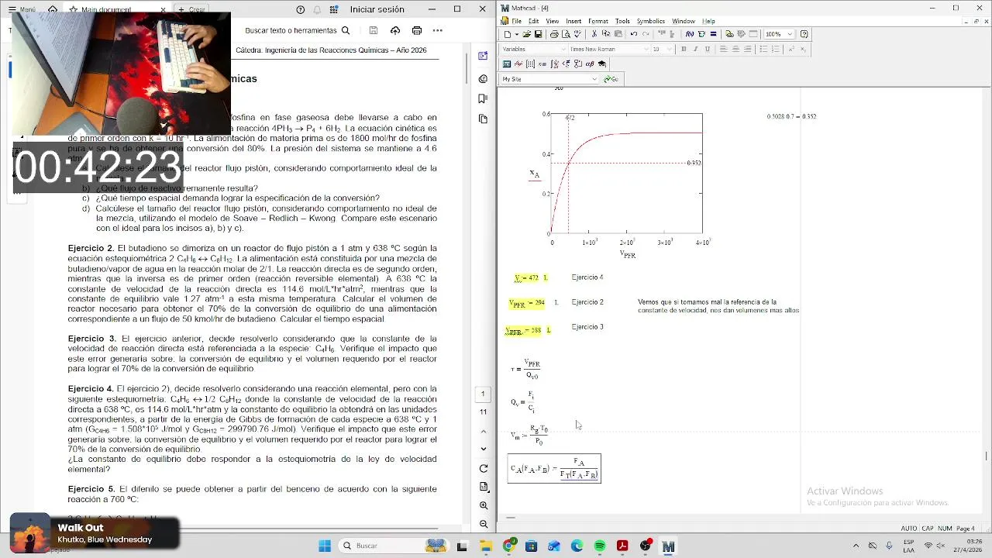Open Mathcad Insert menu
Image resolution: width=992 pixels, height=558 pixels.
pos(573,21)
